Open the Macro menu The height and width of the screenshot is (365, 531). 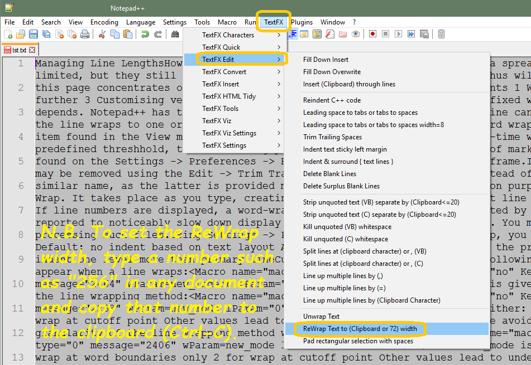click(227, 22)
